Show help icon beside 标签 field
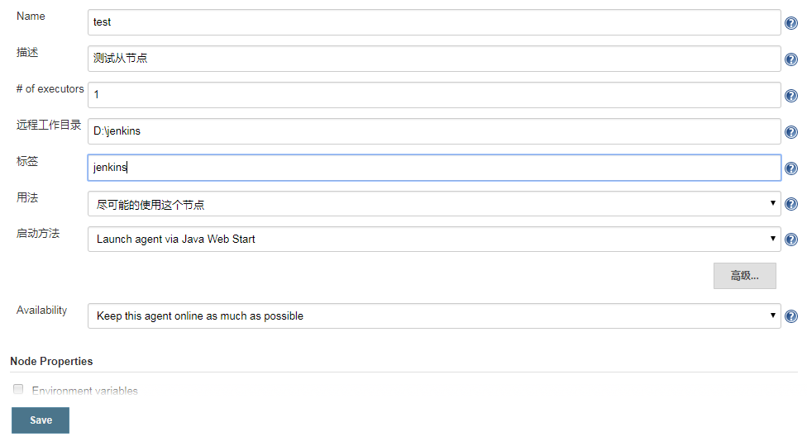807x446 pixels. [x=791, y=168]
